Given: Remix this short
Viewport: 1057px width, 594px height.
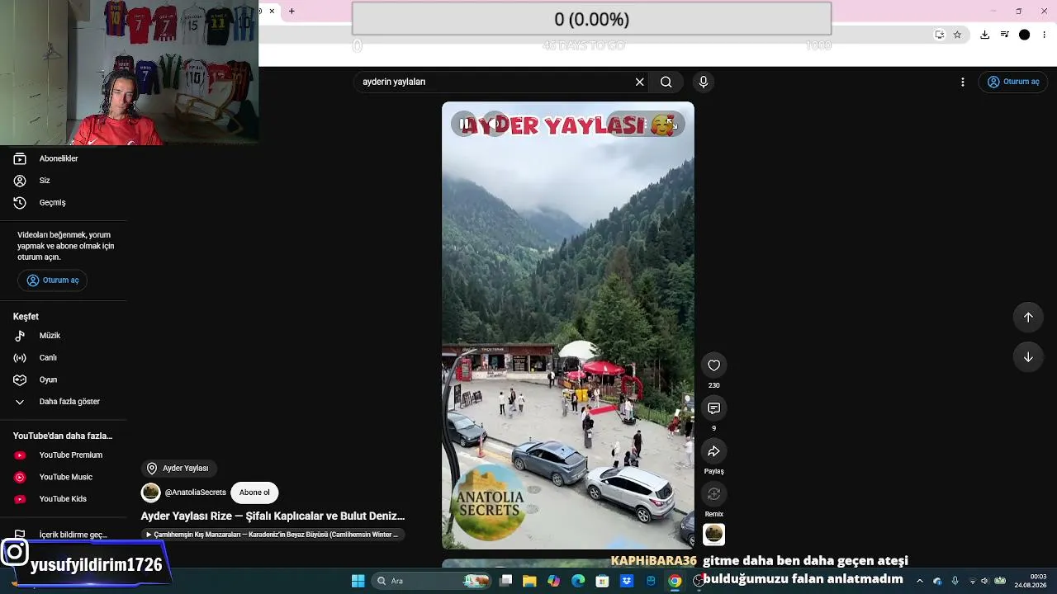Looking at the screenshot, I should tap(714, 494).
